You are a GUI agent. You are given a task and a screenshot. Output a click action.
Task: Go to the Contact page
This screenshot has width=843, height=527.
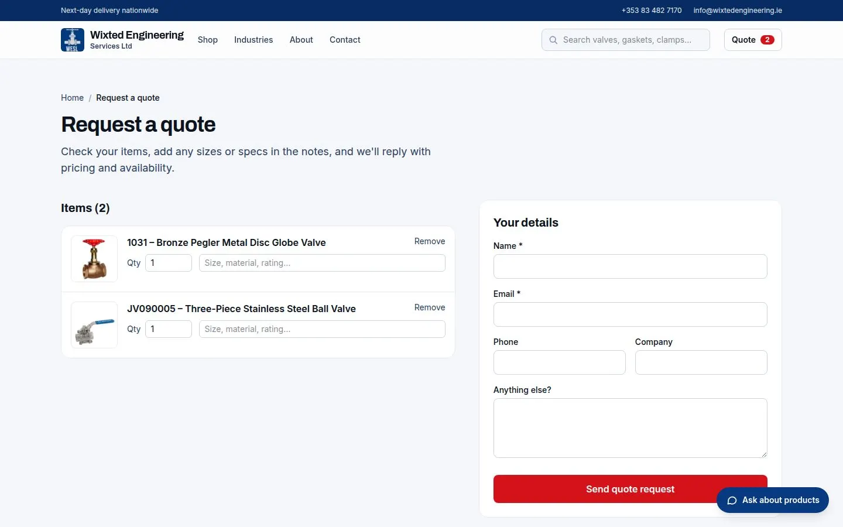345,40
